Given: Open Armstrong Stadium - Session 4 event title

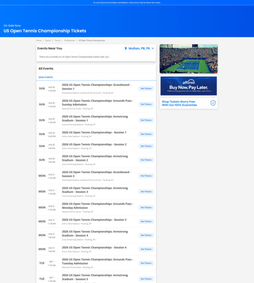Looking at the screenshot, I should (x=95, y=233).
